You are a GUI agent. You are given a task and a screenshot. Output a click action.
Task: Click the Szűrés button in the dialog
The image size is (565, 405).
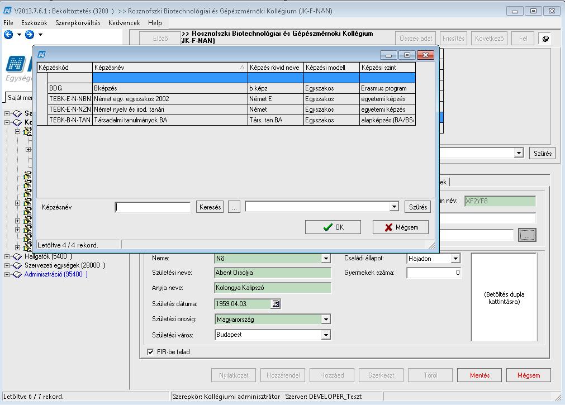[x=417, y=207]
